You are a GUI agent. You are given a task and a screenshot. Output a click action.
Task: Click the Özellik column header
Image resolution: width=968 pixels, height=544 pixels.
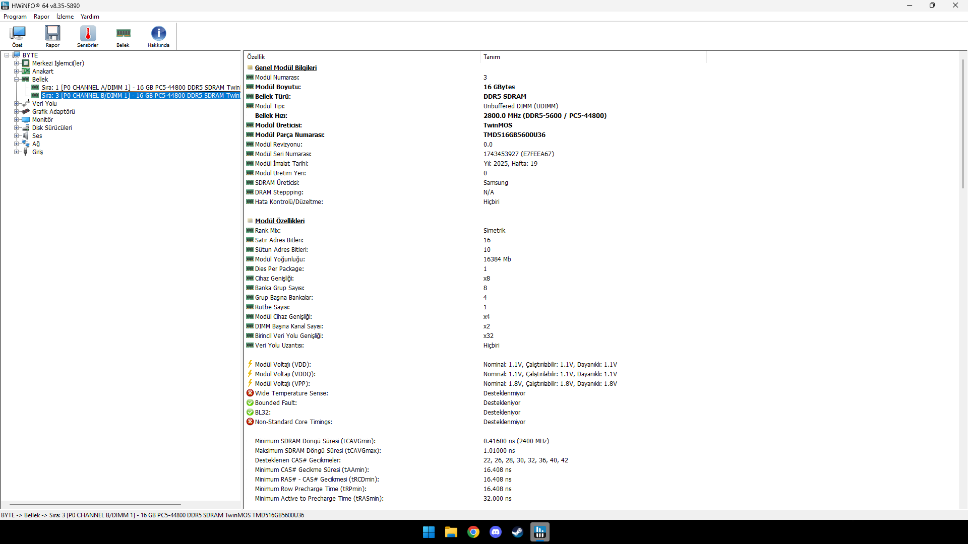point(362,57)
